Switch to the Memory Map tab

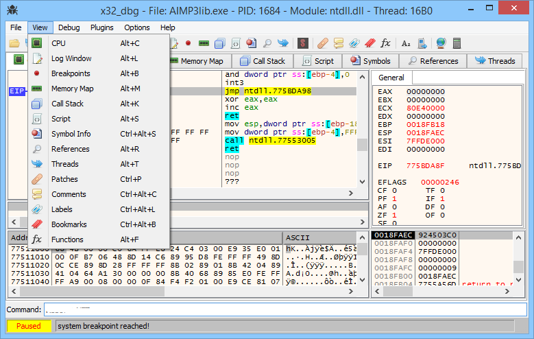(x=199, y=61)
